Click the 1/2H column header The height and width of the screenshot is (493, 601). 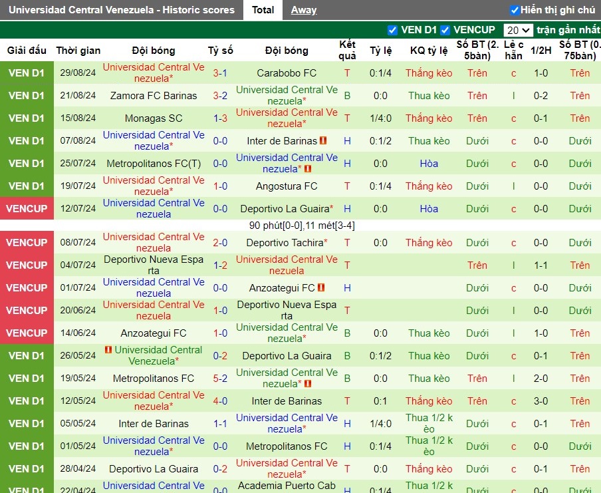pyautogui.click(x=541, y=51)
